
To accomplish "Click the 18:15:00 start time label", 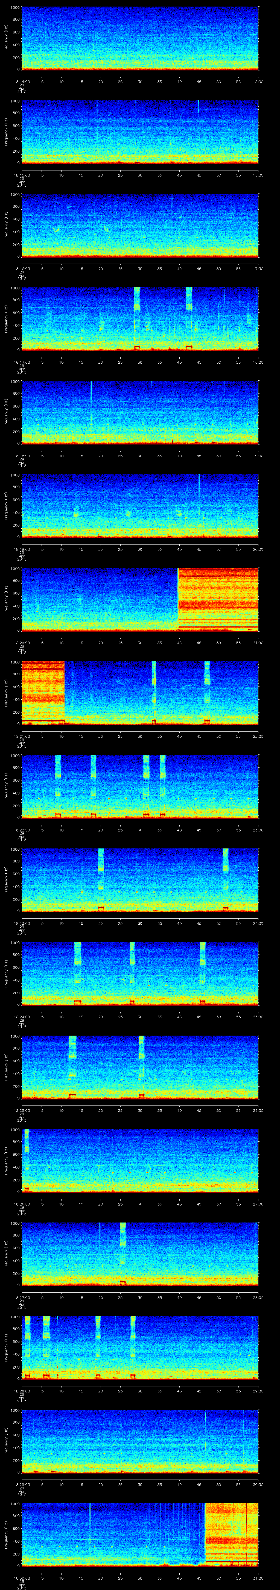I will pyautogui.click(x=22, y=175).
